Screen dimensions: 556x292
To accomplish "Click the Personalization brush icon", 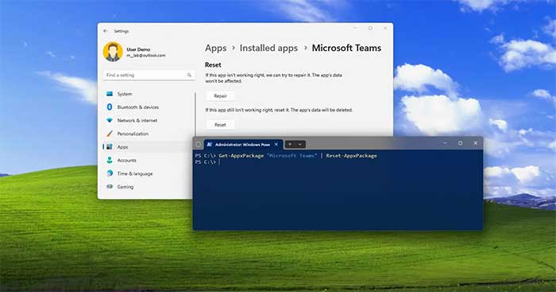I will pos(110,134).
